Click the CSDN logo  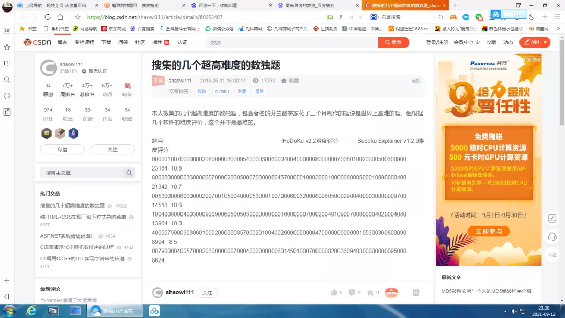pyautogui.click(x=38, y=42)
